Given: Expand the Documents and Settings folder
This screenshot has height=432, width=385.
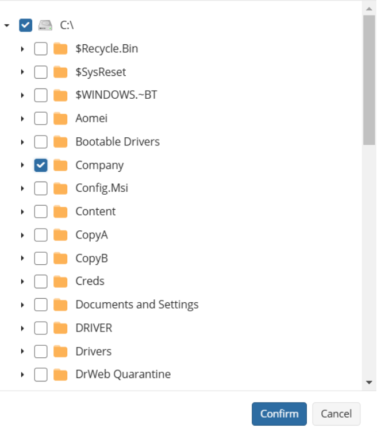Looking at the screenshot, I should (x=22, y=305).
